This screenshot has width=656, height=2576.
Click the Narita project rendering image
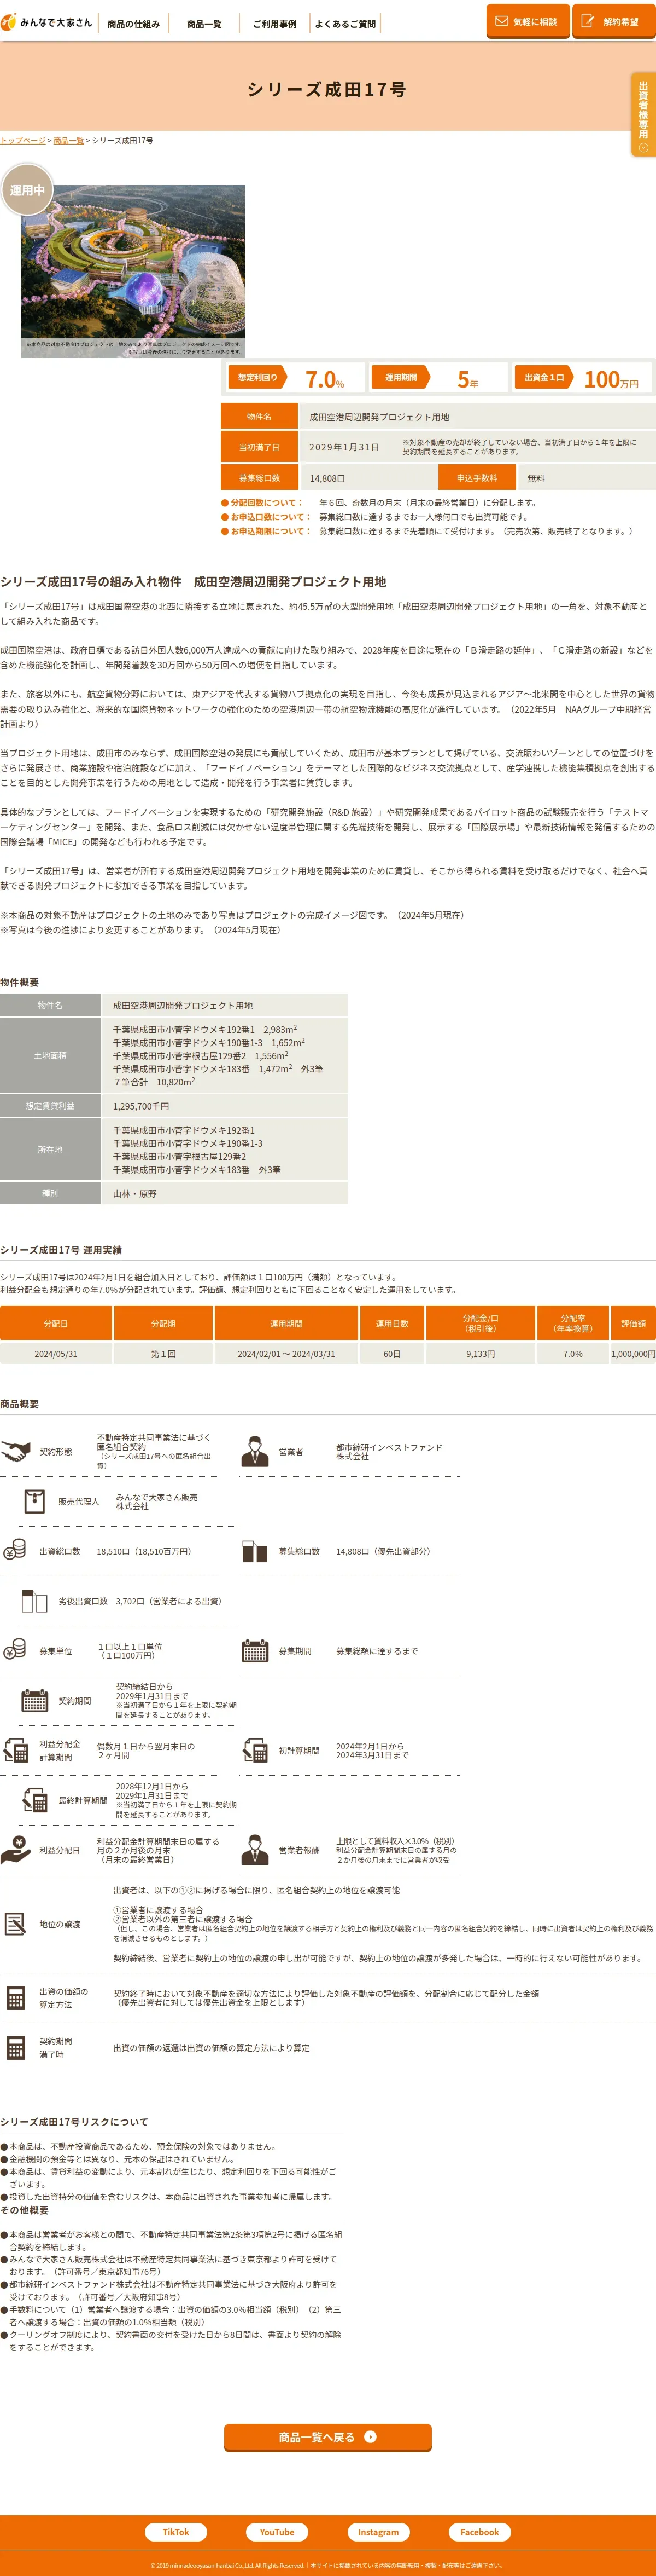(x=133, y=271)
